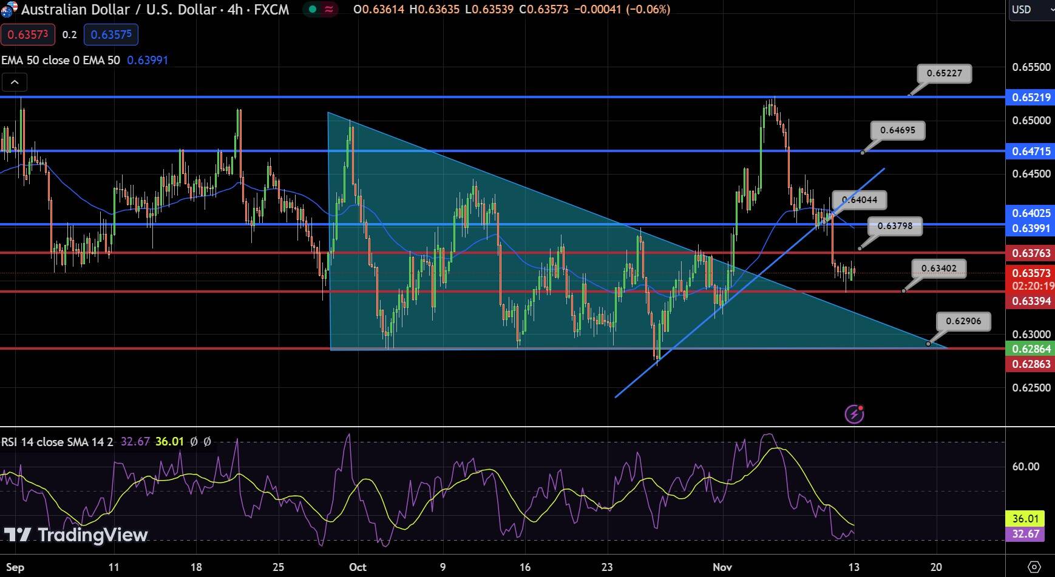Click the red 0.63394 price axis label
The image size is (1055, 577).
tap(1031, 301)
